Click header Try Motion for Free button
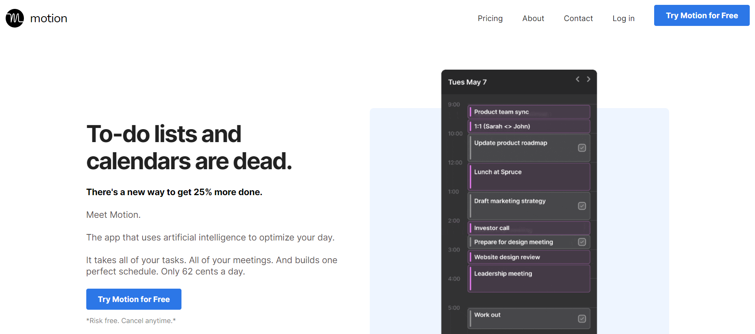The image size is (755, 334). (x=702, y=15)
